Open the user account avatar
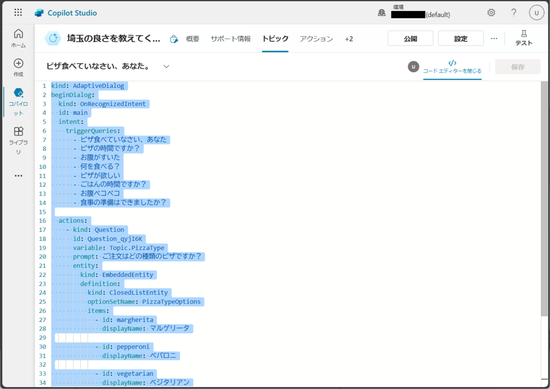 [x=536, y=13]
